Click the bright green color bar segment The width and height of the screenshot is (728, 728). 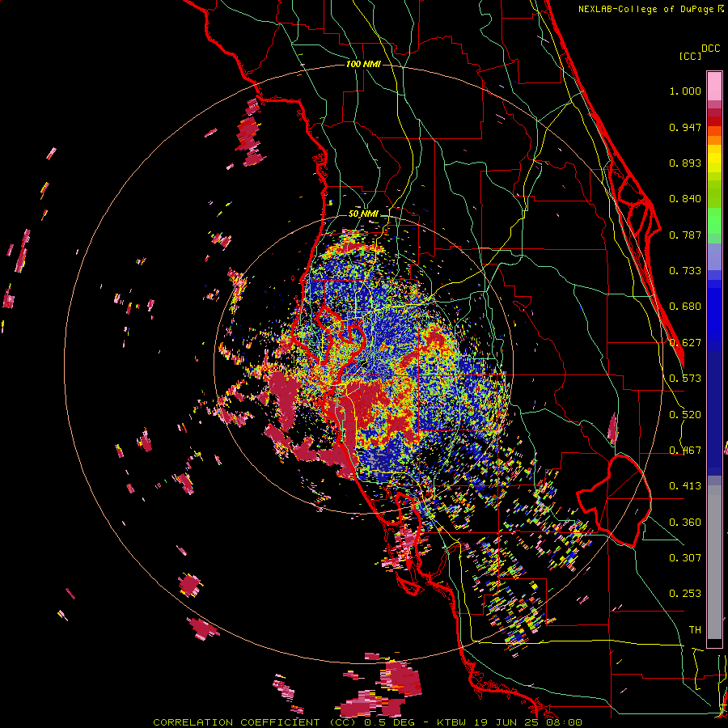tap(714, 221)
